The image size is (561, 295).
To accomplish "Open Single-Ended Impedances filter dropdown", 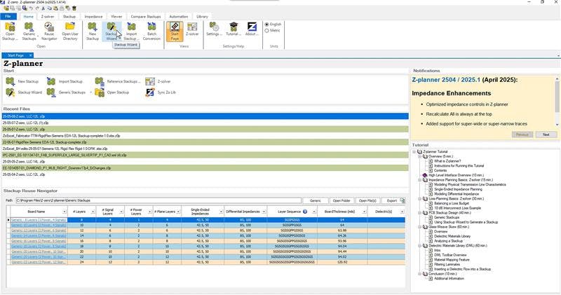I will (221, 212).
